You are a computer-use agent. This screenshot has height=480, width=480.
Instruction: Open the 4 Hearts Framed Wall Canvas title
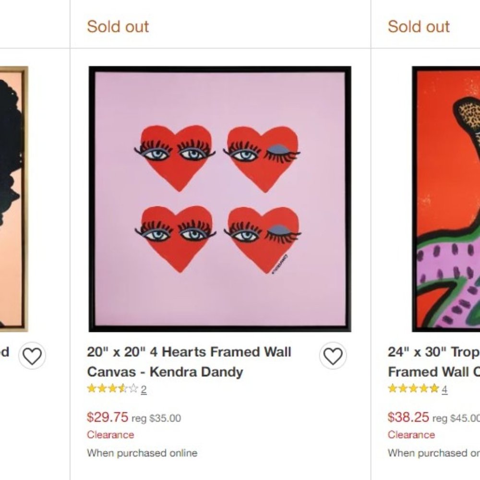pos(189,362)
